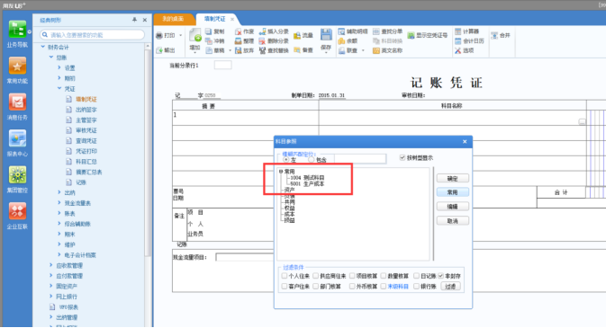This screenshot has width=606, height=328.
Task: Click the 增加 new voucher icon
Action: pos(195,35)
